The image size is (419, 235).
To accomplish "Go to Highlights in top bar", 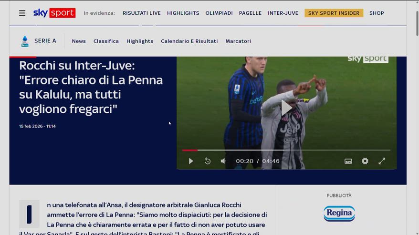I will click(183, 13).
